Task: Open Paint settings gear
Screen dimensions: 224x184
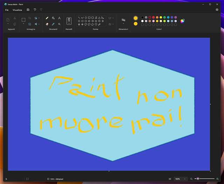Action: point(217,10)
